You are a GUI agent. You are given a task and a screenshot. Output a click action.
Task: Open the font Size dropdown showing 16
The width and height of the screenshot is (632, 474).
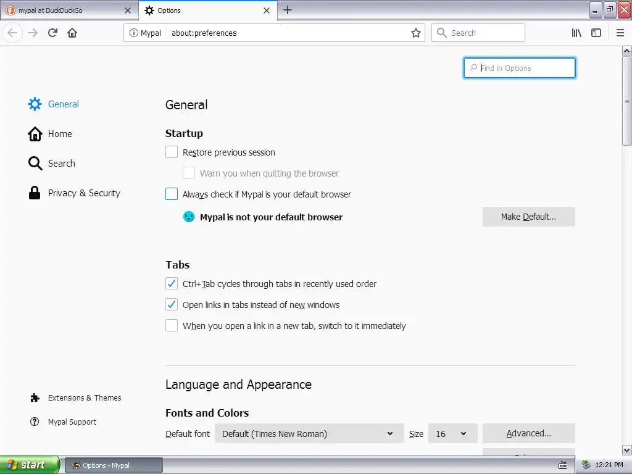point(452,433)
